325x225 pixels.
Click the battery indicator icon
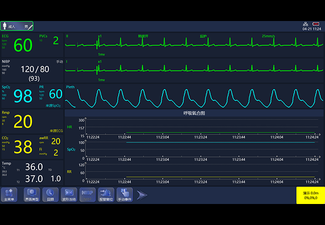tap(316, 24)
